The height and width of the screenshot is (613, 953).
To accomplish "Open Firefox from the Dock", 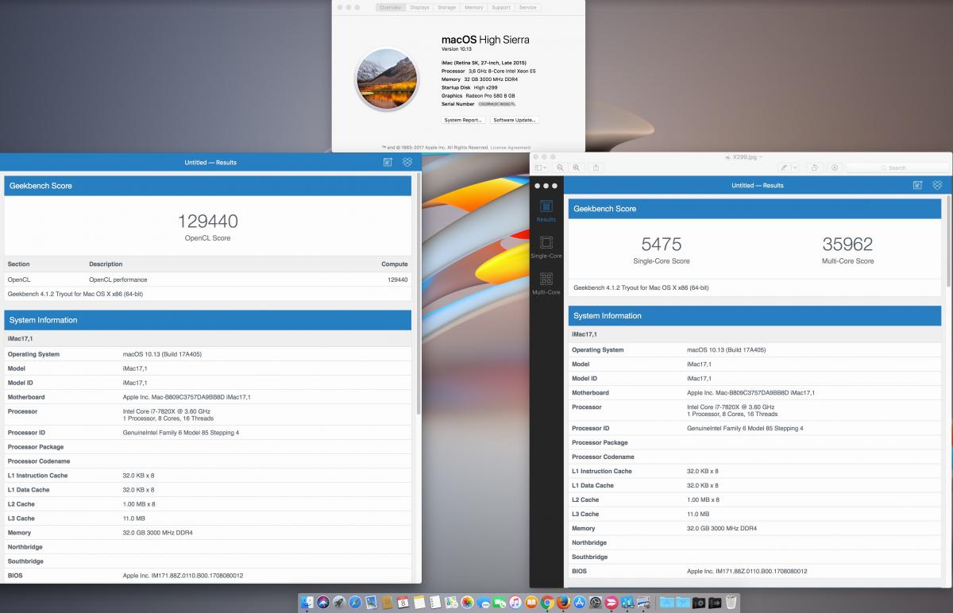I will coord(564,603).
